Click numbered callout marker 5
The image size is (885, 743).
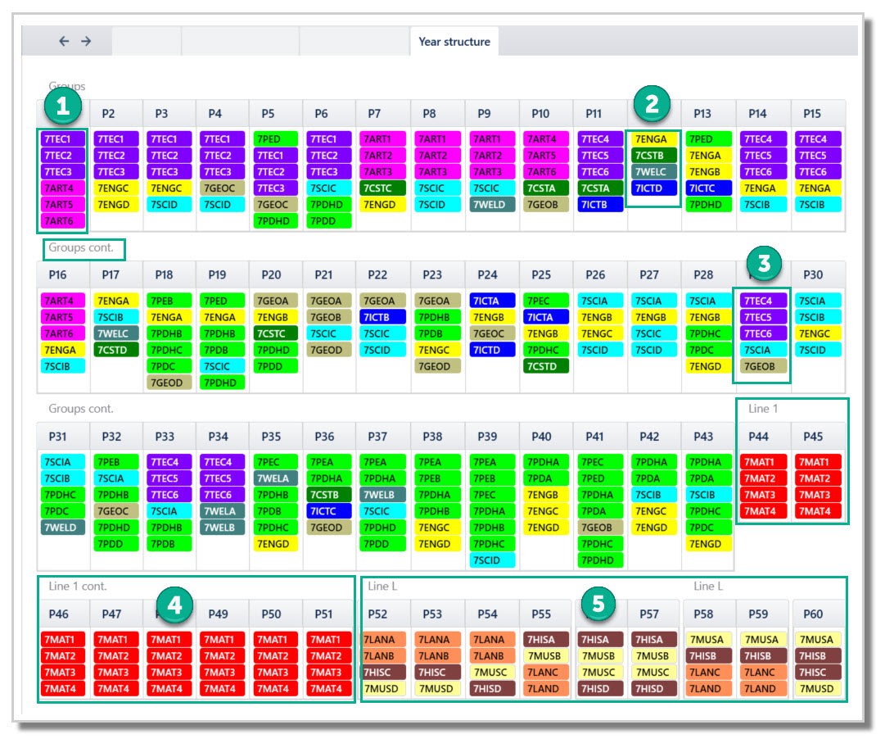tap(598, 604)
